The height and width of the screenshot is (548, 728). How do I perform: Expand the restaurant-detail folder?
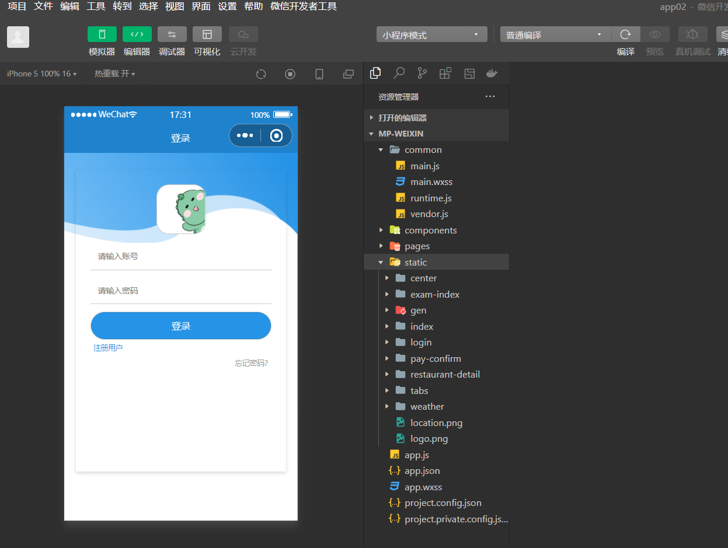click(437, 374)
